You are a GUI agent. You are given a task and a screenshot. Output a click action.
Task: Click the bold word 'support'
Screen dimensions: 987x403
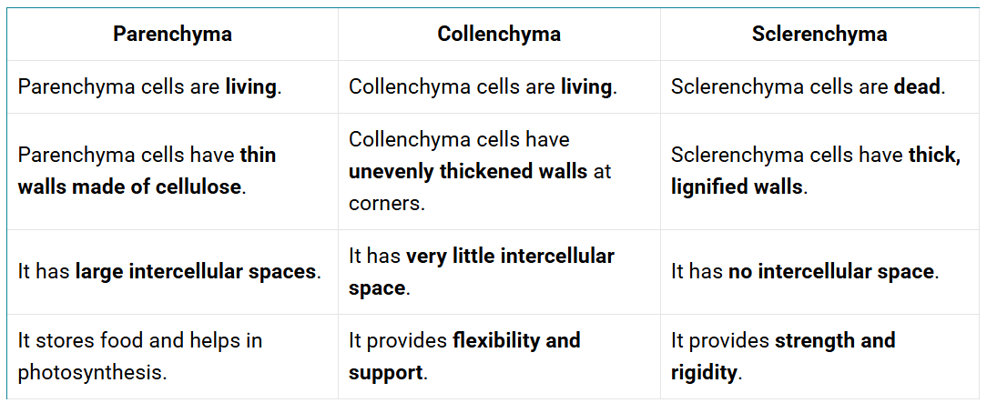pos(385,372)
